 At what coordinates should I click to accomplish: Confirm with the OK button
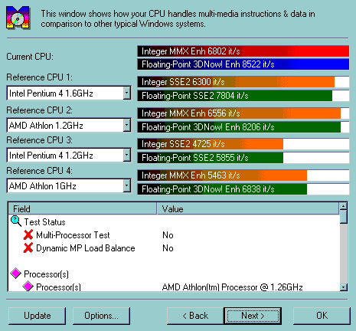tap(322, 316)
